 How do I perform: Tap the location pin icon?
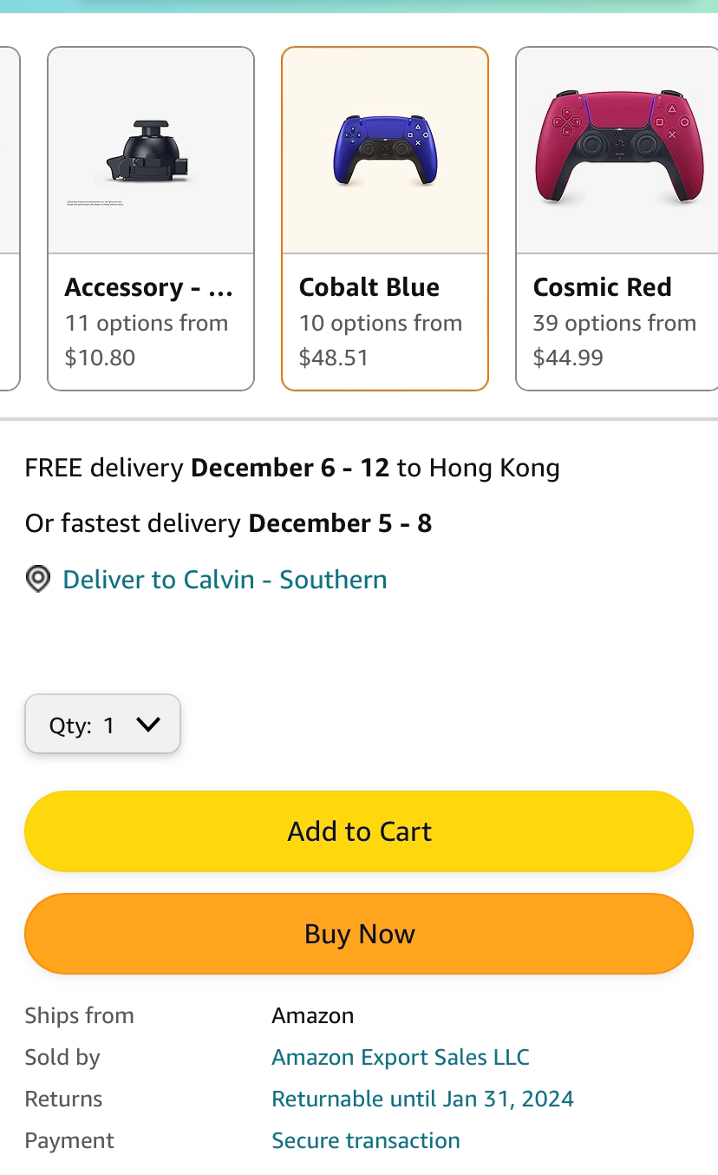click(x=37, y=579)
